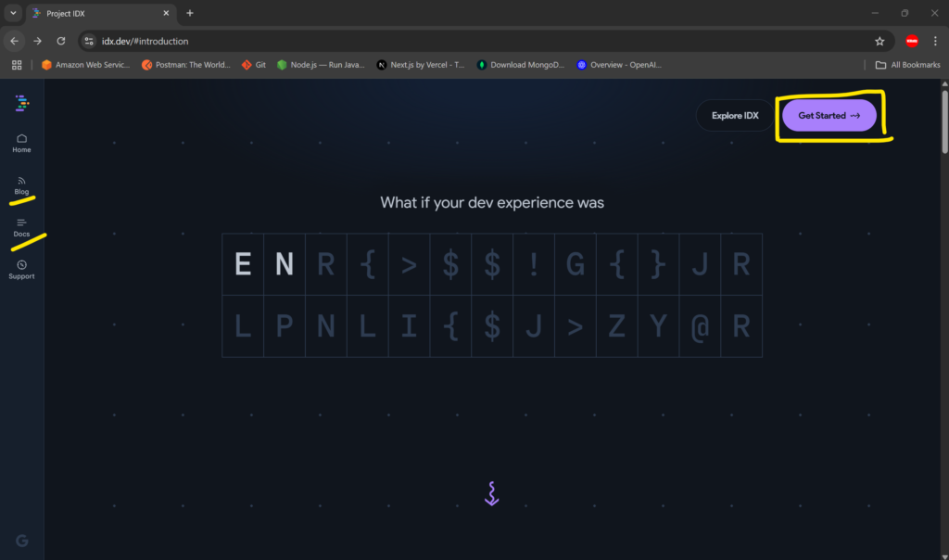The height and width of the screenshot is (560, 949).
Task: Select the Project IDX tab
Action: click(100, 13)
